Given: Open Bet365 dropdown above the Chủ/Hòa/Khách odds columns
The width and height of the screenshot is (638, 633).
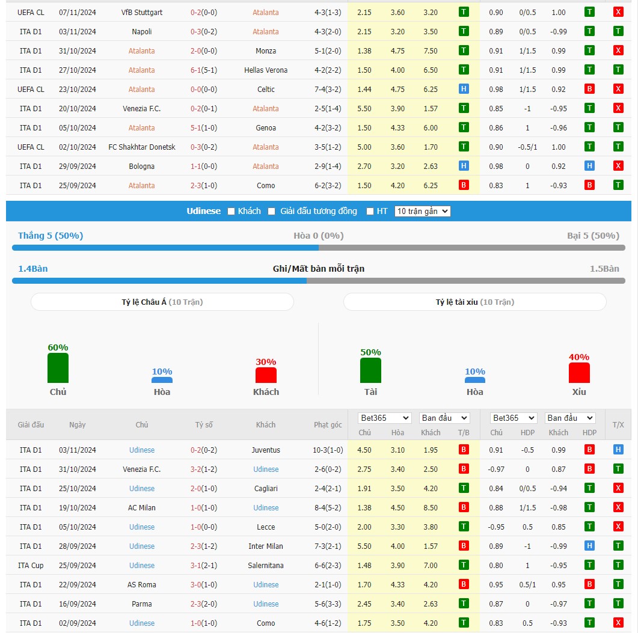Looking at the screenshot, I should click(384, 418).
